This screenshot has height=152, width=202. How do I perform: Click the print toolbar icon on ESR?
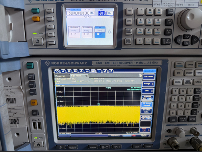pyautogui.click(x=81, y=71)
